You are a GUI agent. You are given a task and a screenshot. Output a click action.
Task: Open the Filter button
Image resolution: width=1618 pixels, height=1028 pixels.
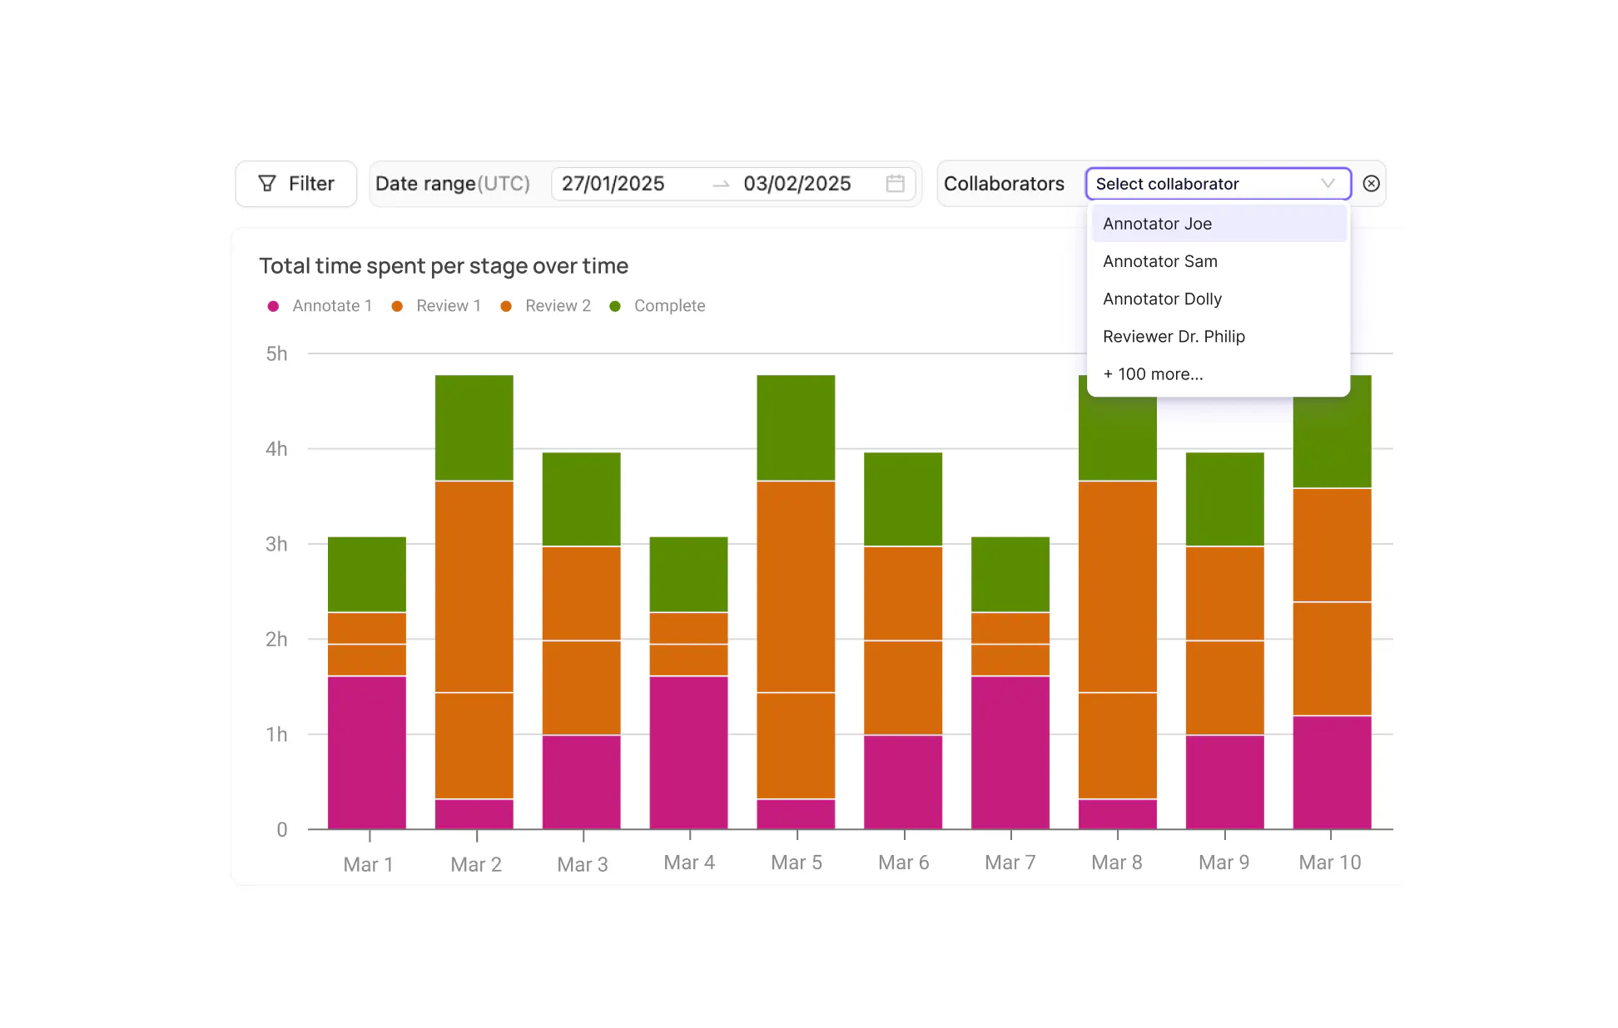tap(295, 184)
